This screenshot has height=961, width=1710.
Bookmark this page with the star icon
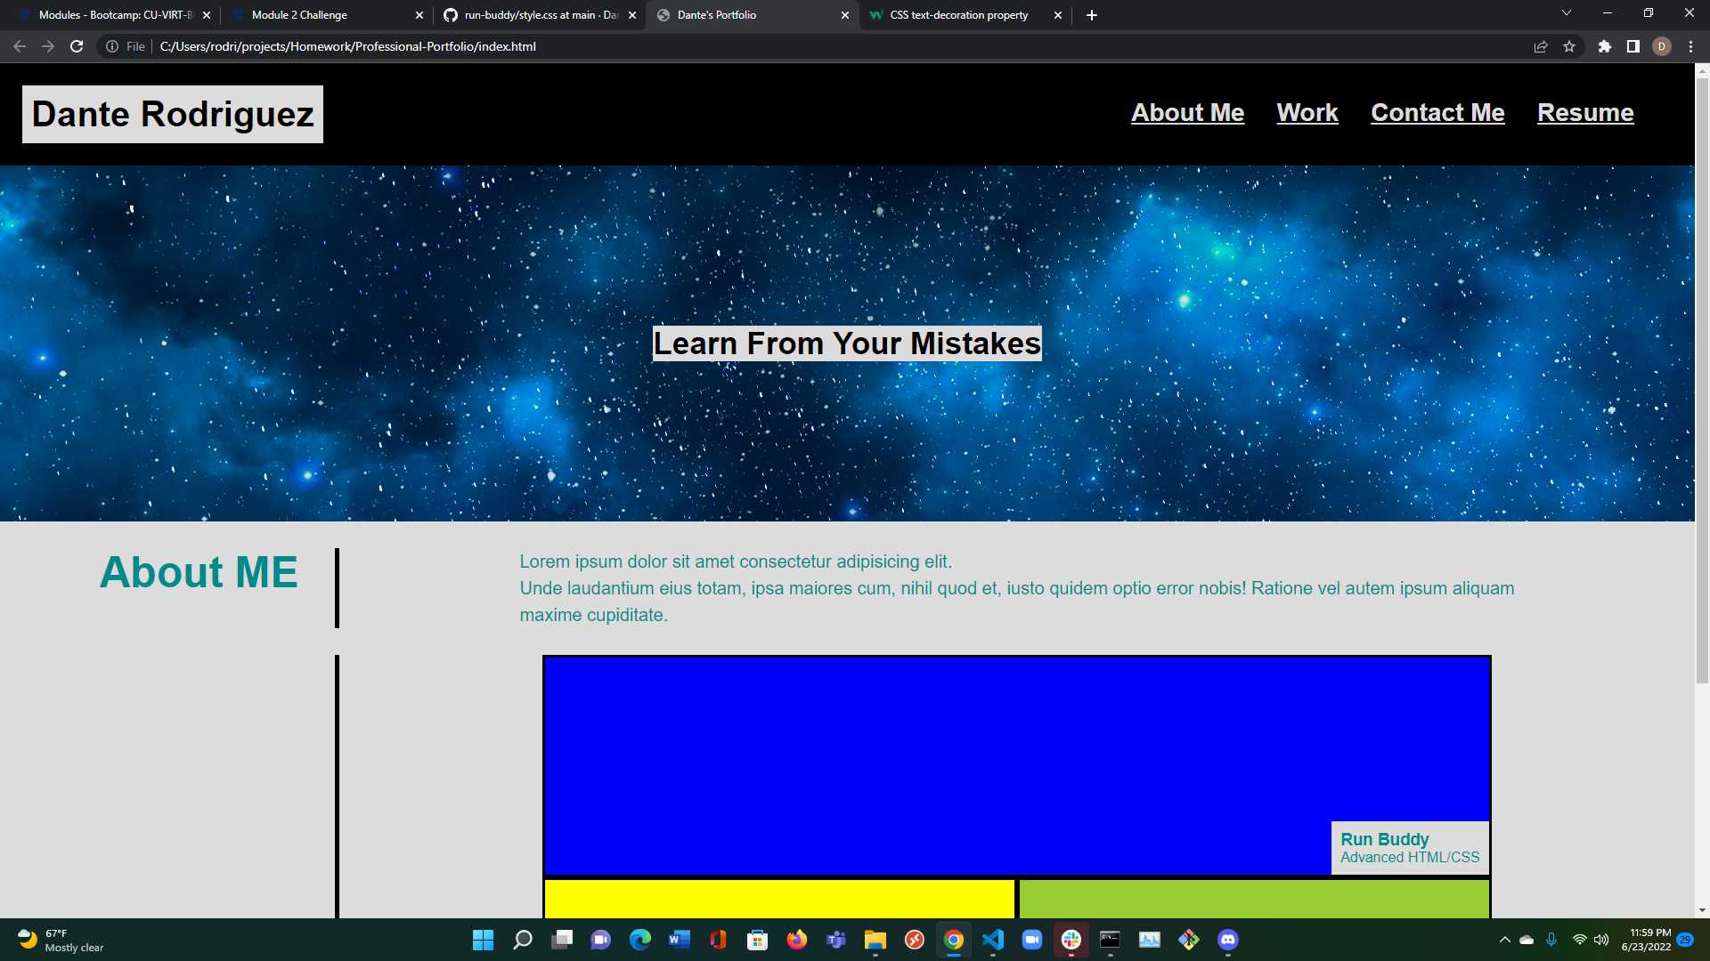(x=1569, y=46)
